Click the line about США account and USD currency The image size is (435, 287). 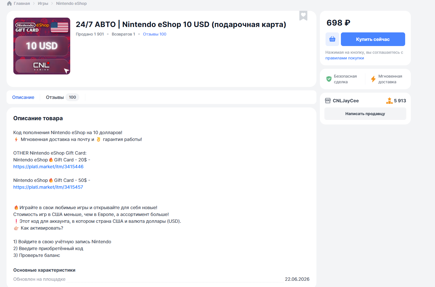(x=97, y=221)
